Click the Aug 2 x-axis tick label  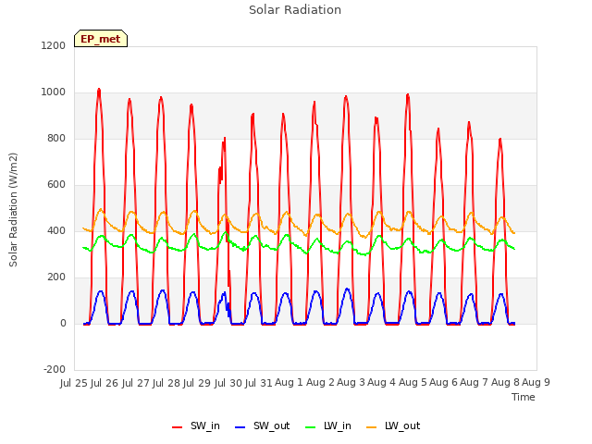[320, 382]
